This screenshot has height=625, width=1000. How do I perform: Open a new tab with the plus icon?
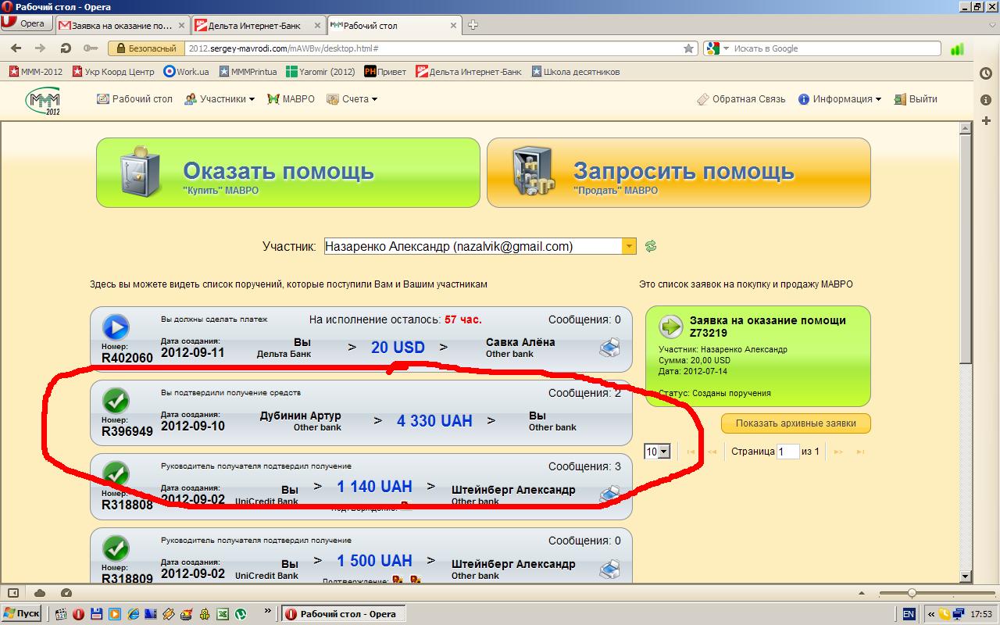point(473,25)
